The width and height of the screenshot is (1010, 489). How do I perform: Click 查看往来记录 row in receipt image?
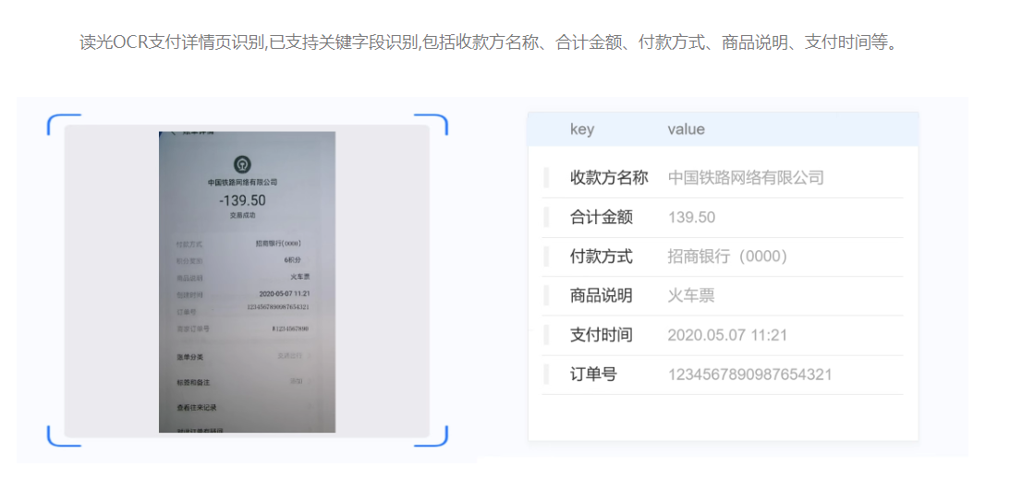pos(245,408)
